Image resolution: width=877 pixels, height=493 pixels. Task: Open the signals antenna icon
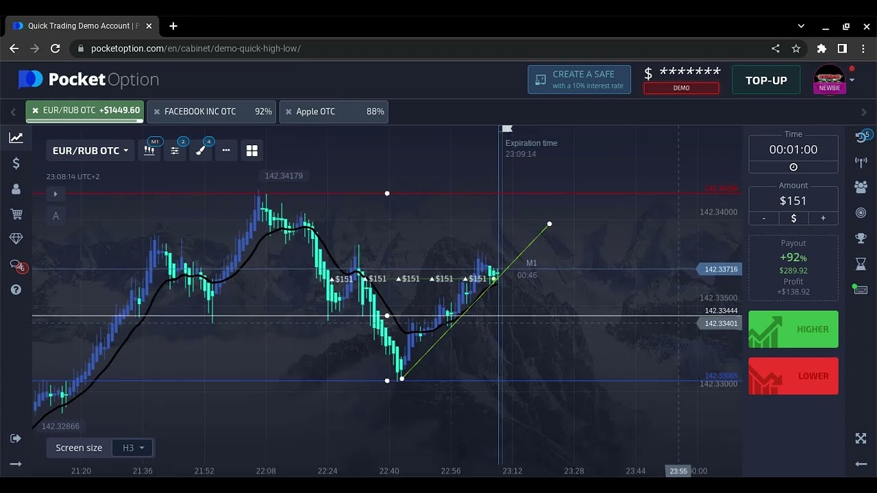click(861, 162)
